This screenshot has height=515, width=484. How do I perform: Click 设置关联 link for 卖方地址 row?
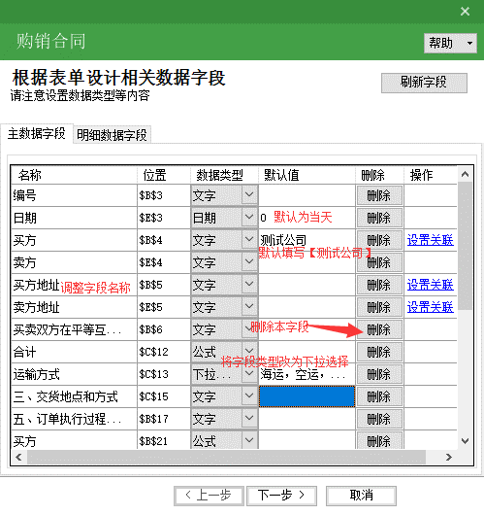click(x=431, y=307)
